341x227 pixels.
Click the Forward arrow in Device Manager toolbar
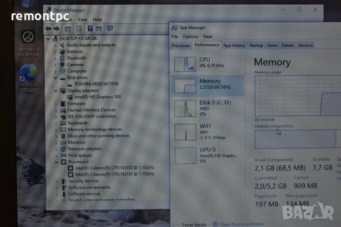click(x=56, y=28)
